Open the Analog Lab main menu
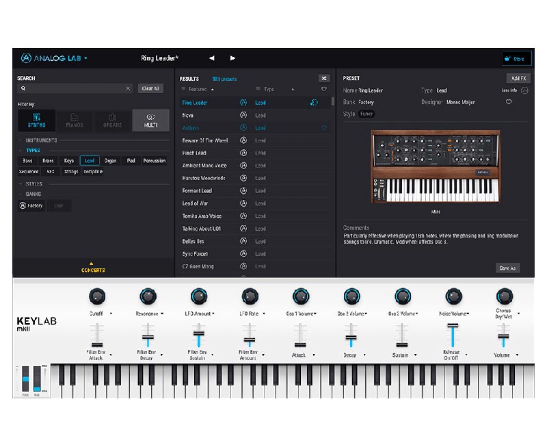This screenshot has height=445, width=547. pos(54,58)
